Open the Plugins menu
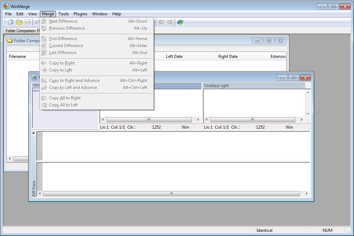Viewport: 354px width, 236px height. 80,14
